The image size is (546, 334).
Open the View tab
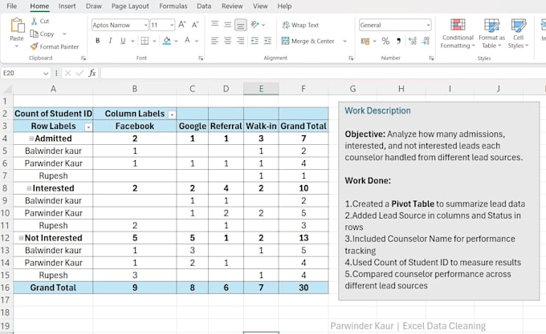coord(260,6)
